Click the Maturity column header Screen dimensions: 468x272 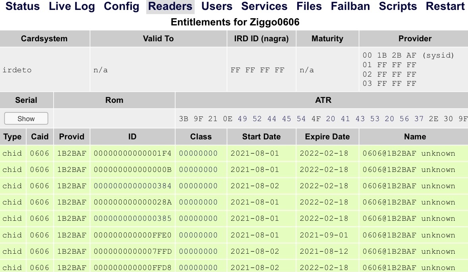327,39
